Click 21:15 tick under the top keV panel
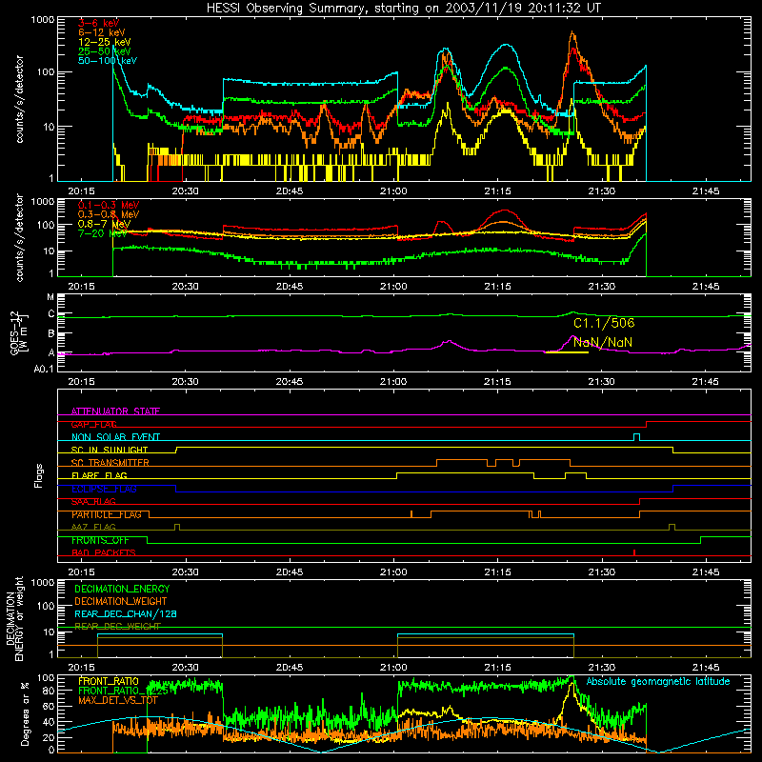Screen dimensions: 762x762 497,191
